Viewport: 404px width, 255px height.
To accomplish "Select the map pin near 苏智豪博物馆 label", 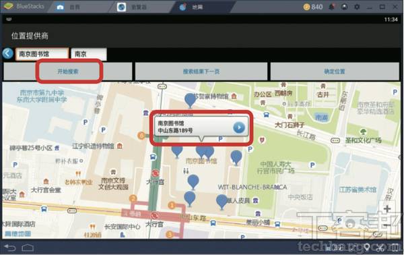I will 191,100.
